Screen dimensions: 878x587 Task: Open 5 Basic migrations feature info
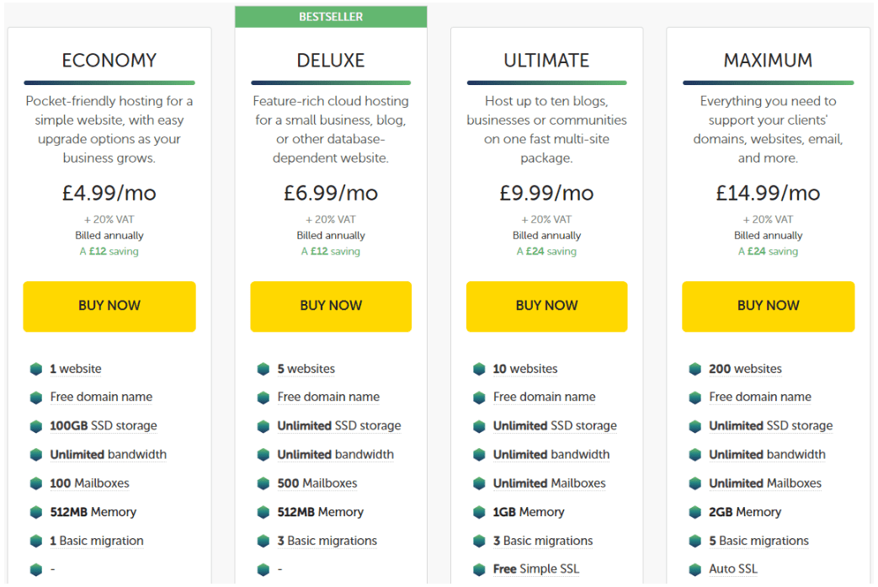point(758,541)
